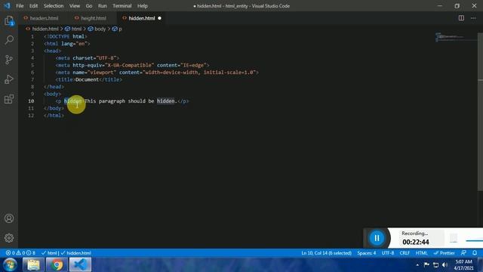Click the network icon in system tray
483x272 pixels.
click(x=435, y=264)
